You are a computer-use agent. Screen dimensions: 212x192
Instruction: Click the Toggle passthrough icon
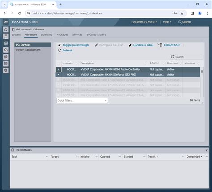click(59, 45)
